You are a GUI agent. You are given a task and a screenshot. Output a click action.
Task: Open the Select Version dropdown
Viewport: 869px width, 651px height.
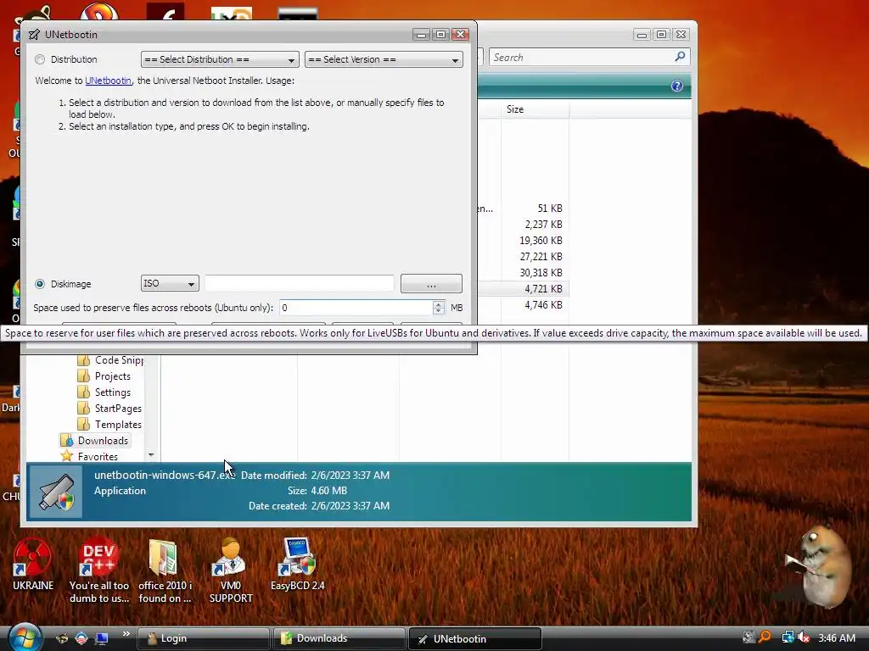[x=384, y=59]
